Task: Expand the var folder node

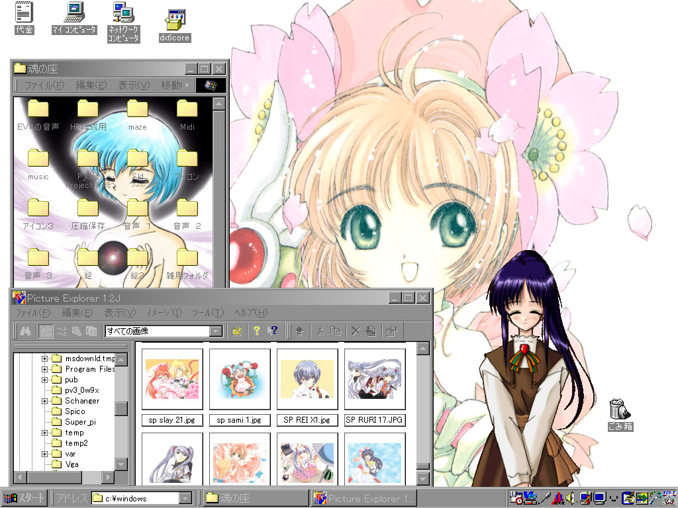Action: tap(44, 454)
